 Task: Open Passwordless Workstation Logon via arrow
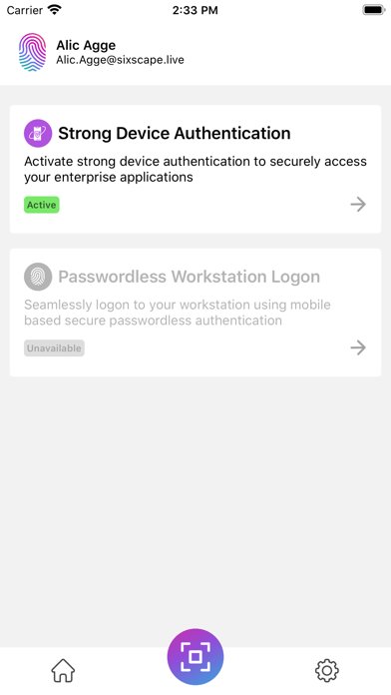click(x=358, y=347)
